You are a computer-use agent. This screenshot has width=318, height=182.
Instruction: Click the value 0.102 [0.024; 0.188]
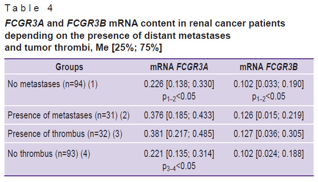coord(269,154)
